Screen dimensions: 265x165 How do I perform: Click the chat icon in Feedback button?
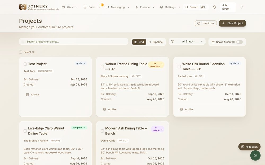pos(243,147)
